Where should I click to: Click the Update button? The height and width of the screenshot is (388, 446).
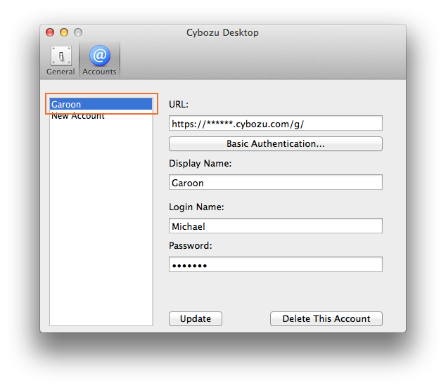pyautogui.click(x=196, y=318)
